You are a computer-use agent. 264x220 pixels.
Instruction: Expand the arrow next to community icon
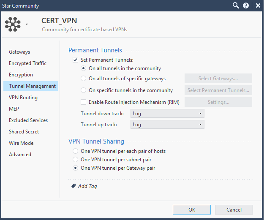coord(27,24)
